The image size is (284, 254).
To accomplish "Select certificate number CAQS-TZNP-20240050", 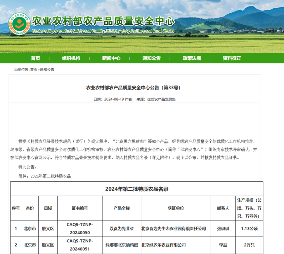I will [80, 228].
